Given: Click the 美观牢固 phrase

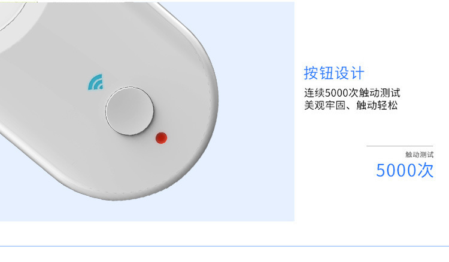Looking at the screenshot, I should (x=324, y=105).
